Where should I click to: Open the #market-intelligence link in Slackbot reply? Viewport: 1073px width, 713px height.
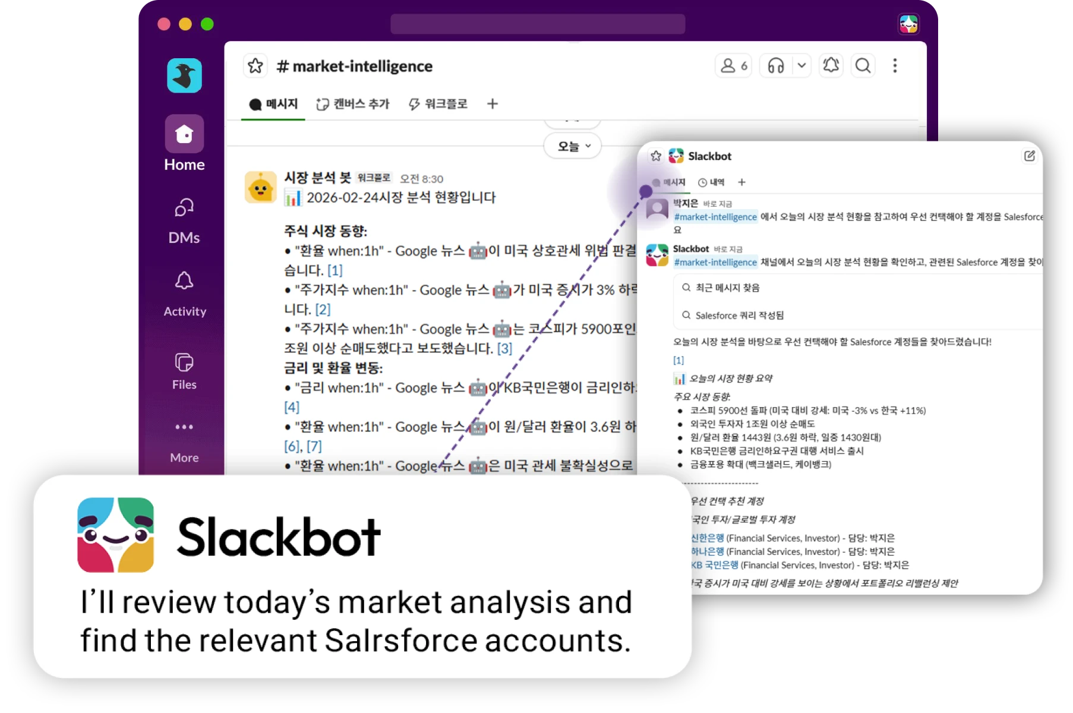(x=715, y=262)
